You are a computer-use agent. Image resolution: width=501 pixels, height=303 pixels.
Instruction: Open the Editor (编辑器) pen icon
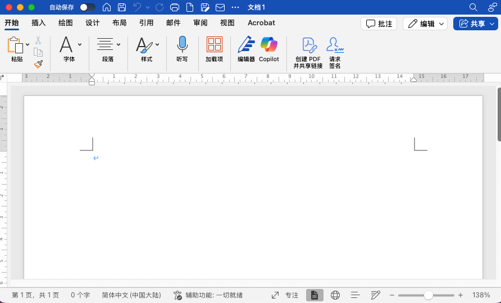click(246, 45)
